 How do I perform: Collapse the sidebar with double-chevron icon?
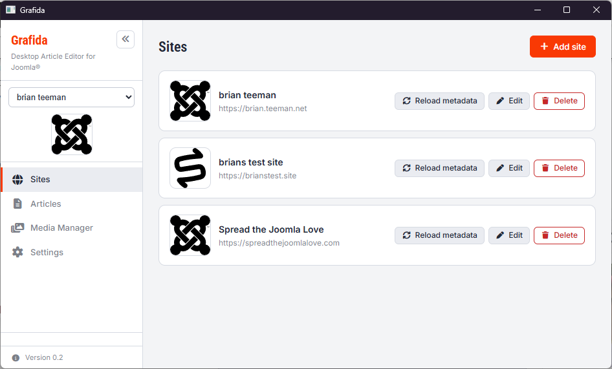pyautogui.click(x=126, y=39)
